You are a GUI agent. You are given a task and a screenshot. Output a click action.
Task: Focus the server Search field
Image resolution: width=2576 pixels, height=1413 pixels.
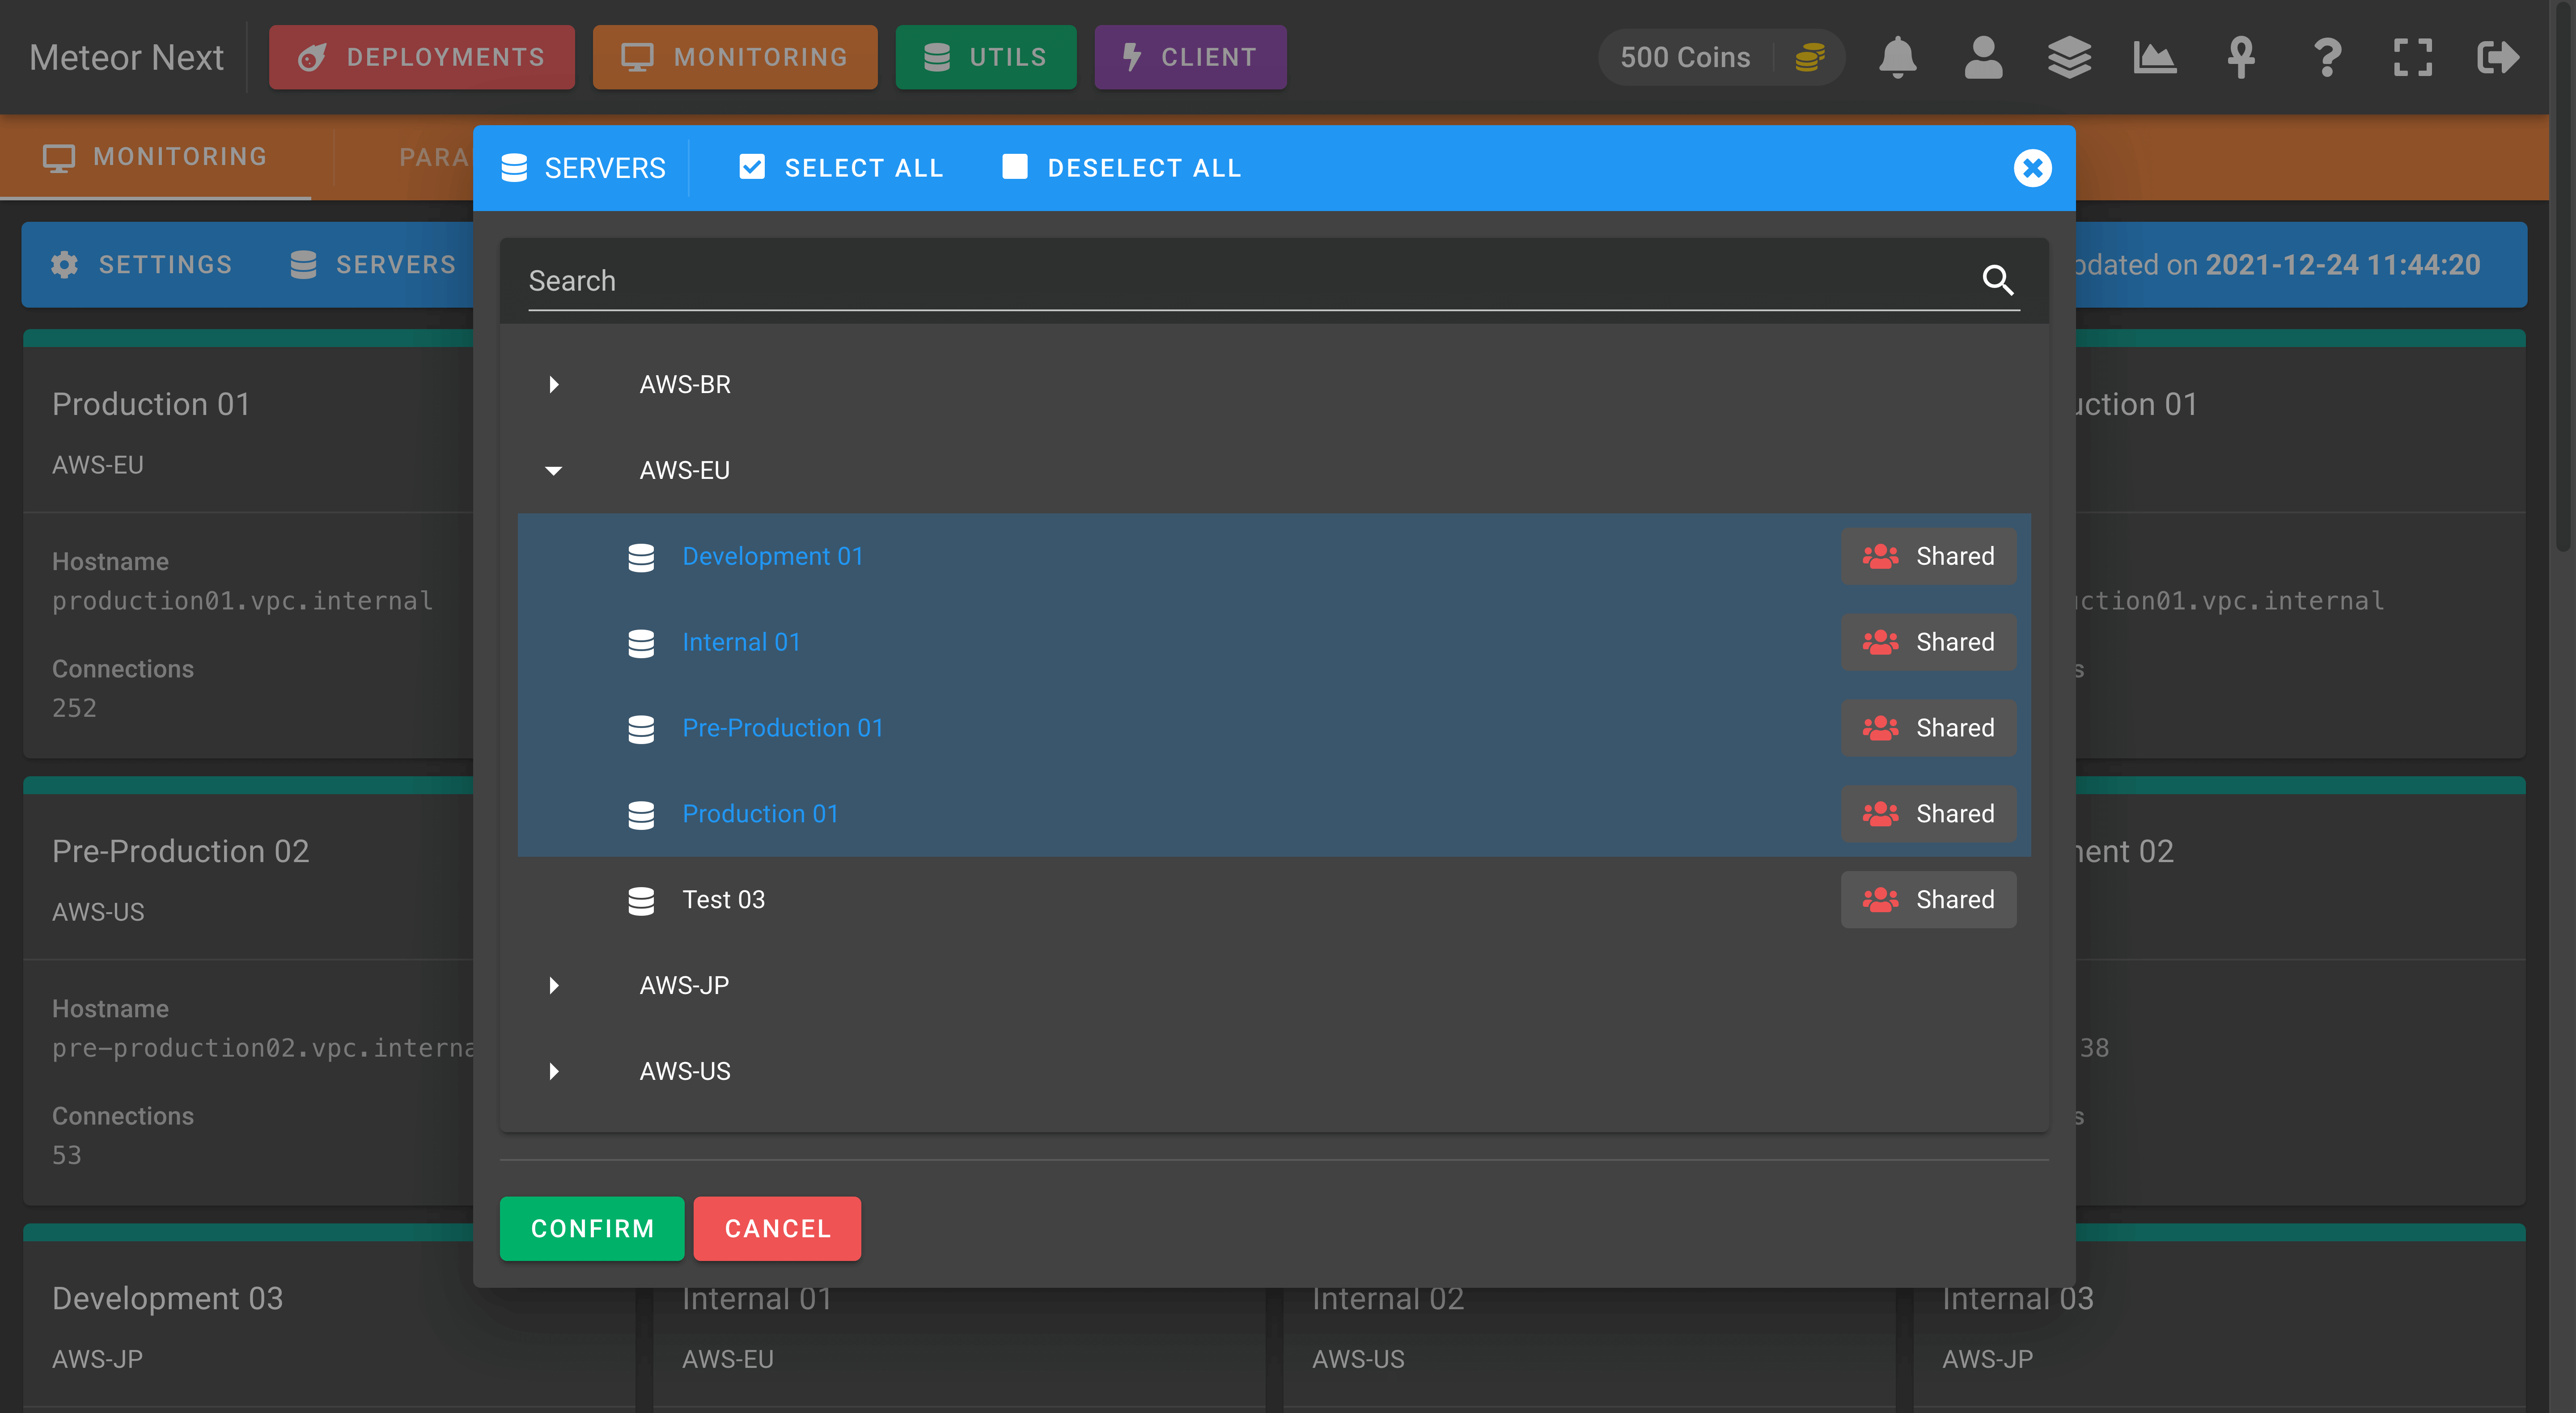[1250, 281]
